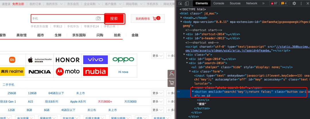
Task: Open the 金融 navigation tab
Action: [x=135, y=35]
